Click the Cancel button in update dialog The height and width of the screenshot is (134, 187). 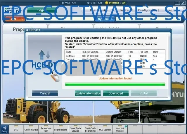[45, 93]
